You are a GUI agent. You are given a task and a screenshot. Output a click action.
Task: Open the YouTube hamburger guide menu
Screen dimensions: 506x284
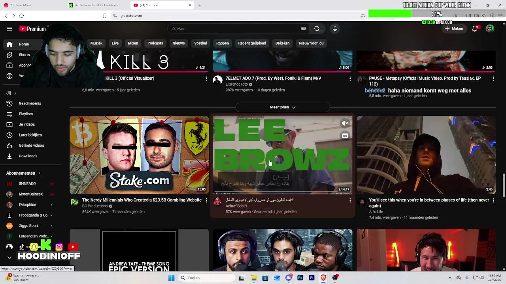point(9,29)
